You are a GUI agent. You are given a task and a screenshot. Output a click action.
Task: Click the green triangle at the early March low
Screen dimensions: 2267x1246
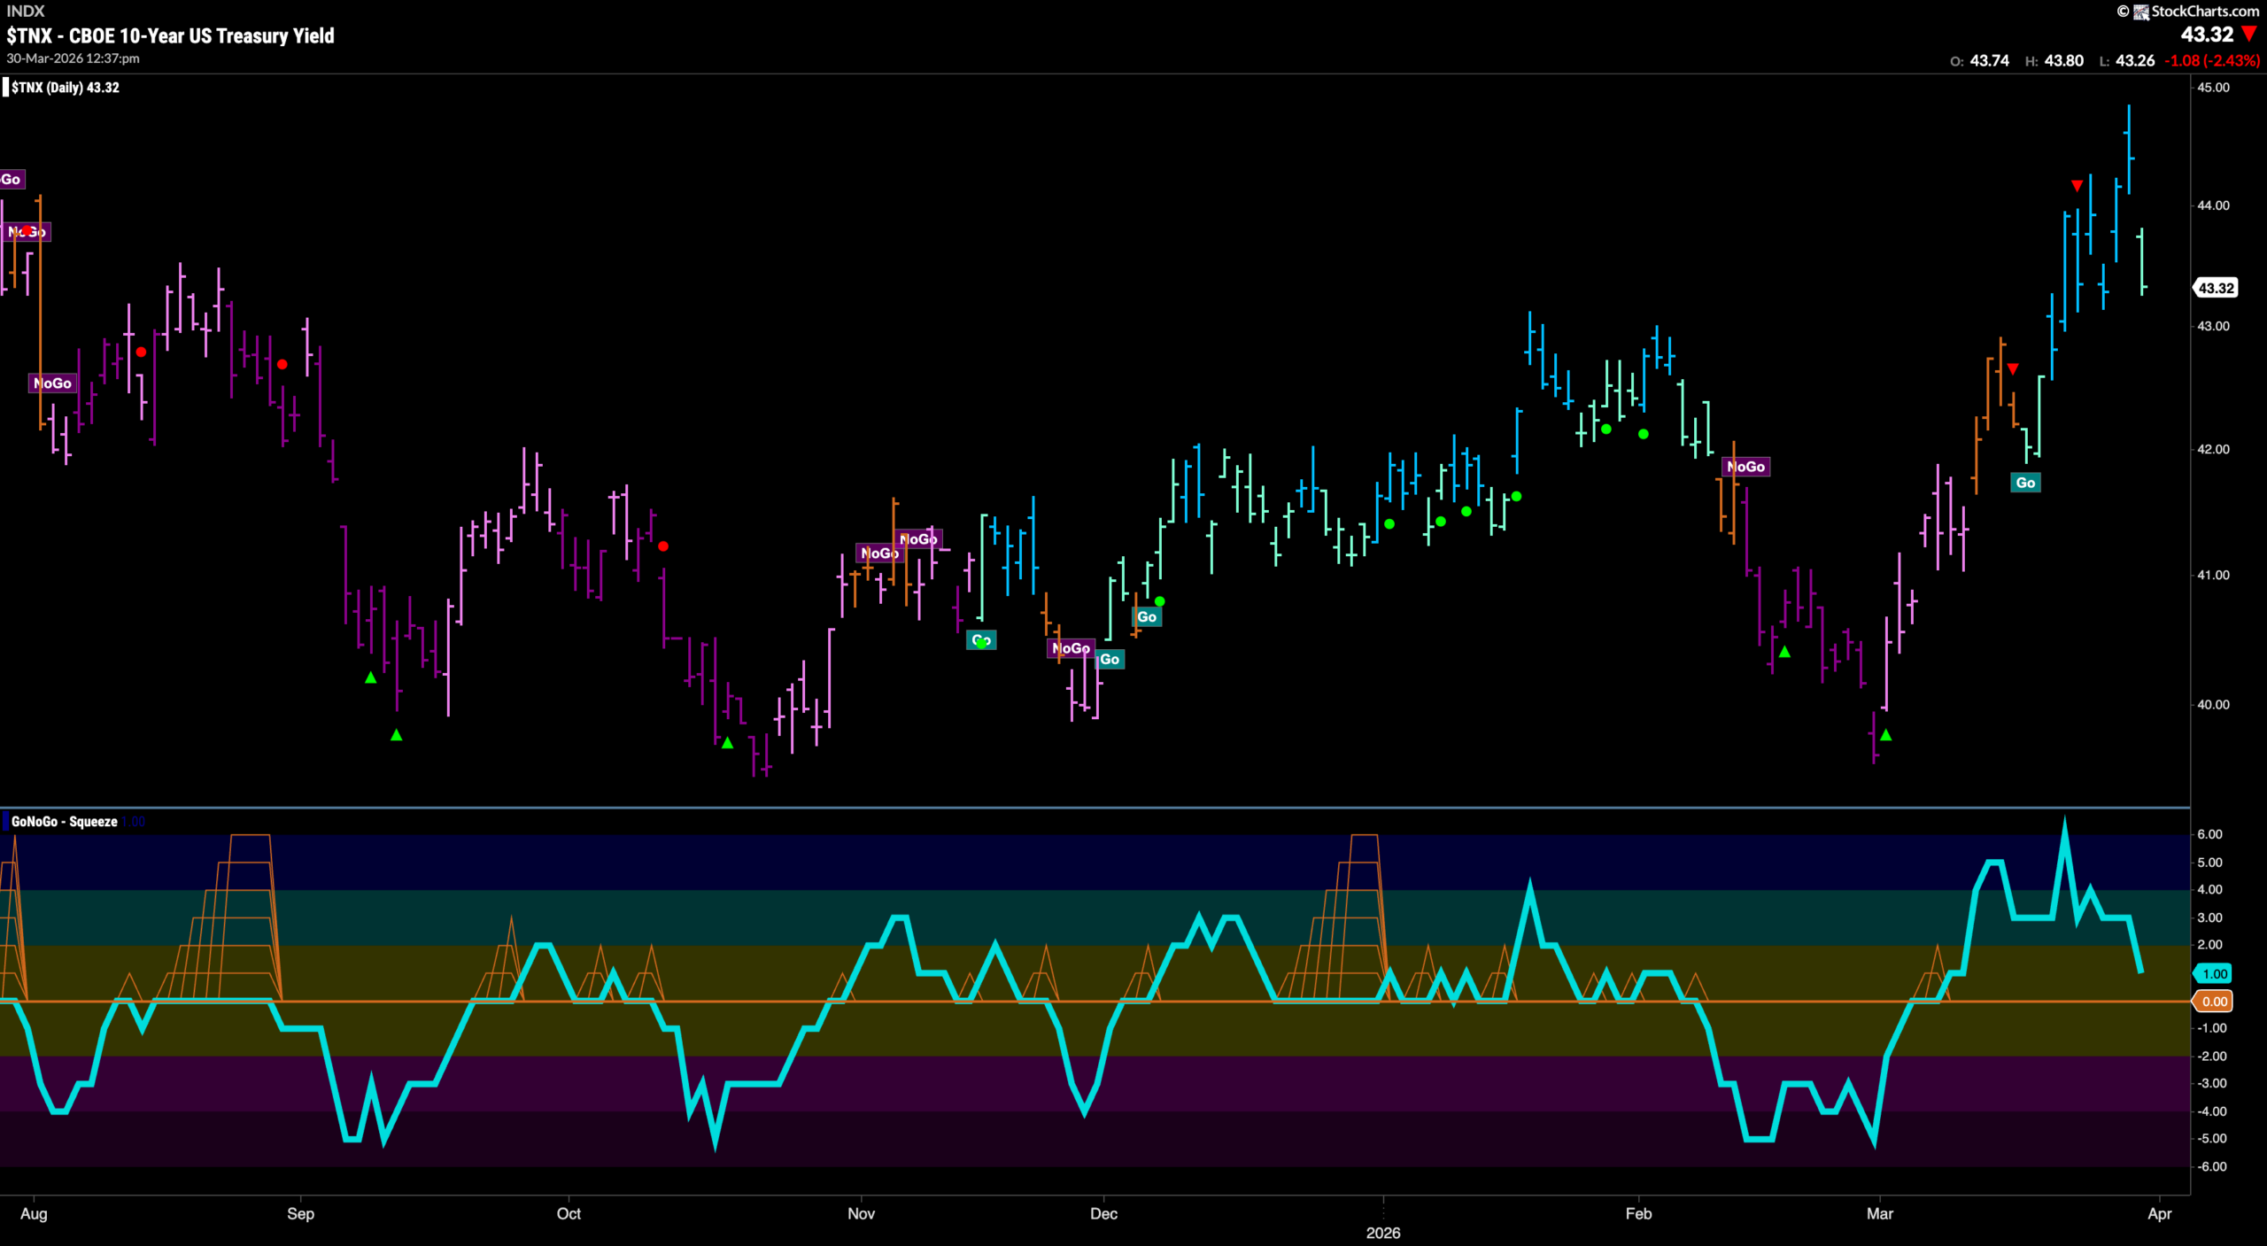(x=1885, y=735)
